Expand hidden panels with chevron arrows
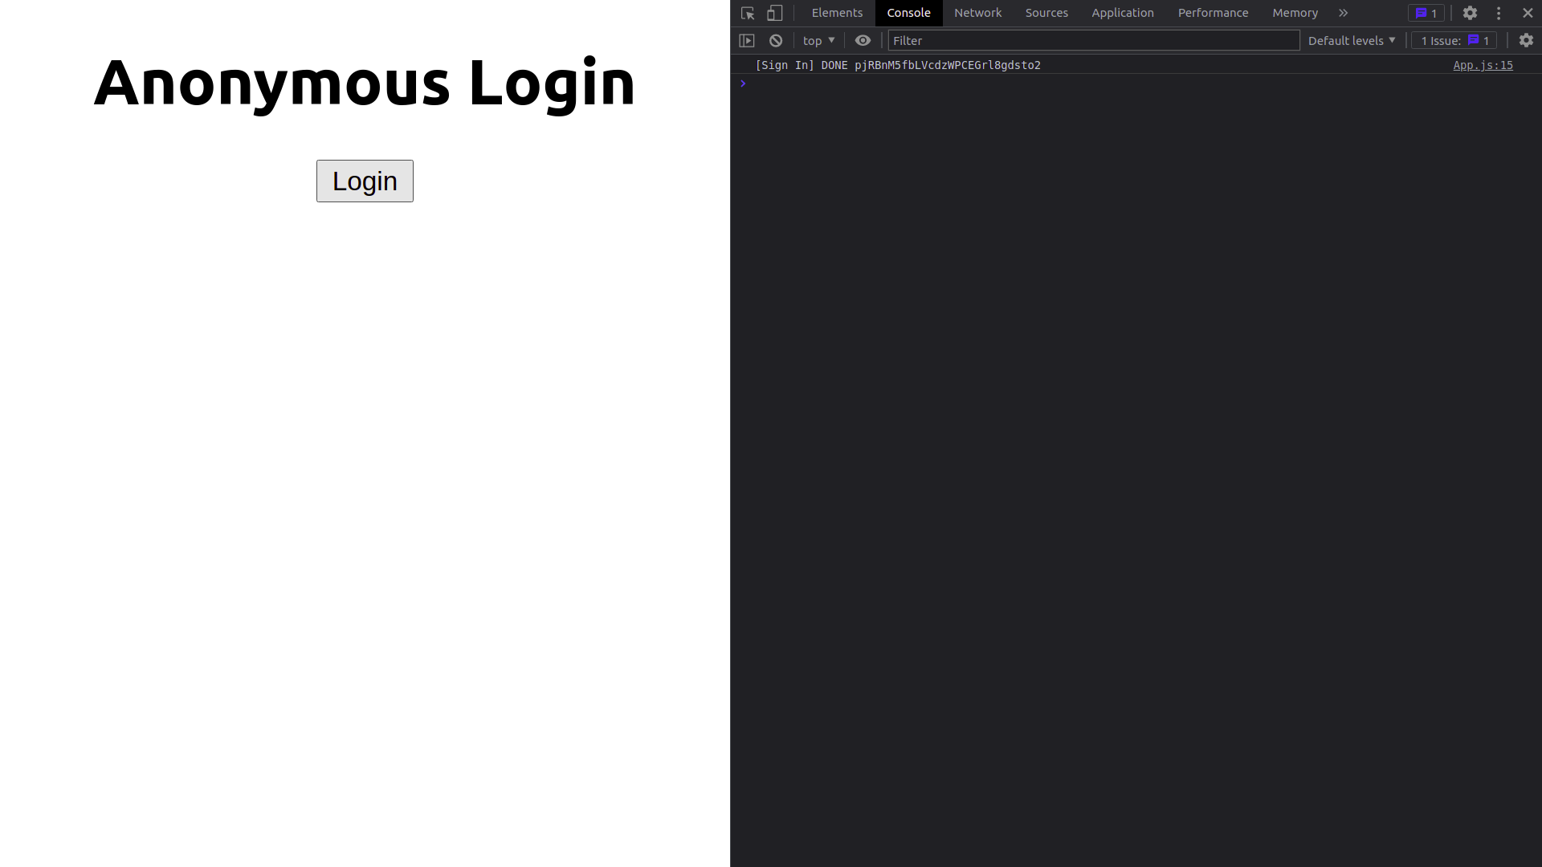The width and height of the screenshot is (1542, 867). click(1343, 13)
